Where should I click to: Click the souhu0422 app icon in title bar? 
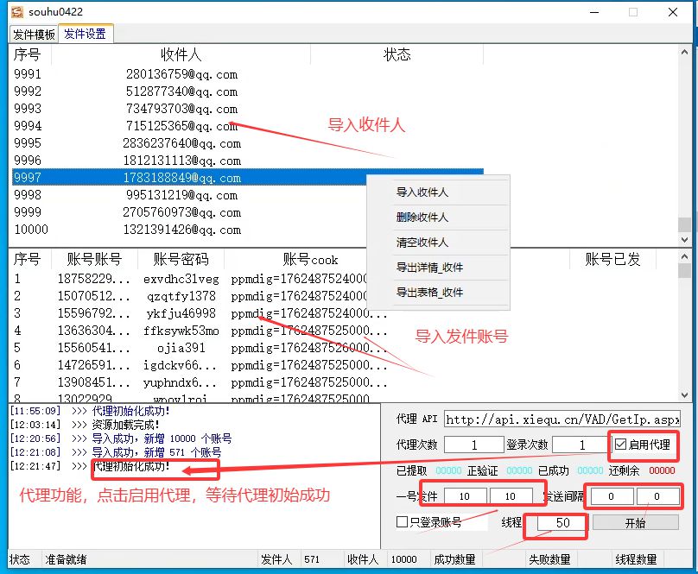pyautogui.click(x=16, y=12)
